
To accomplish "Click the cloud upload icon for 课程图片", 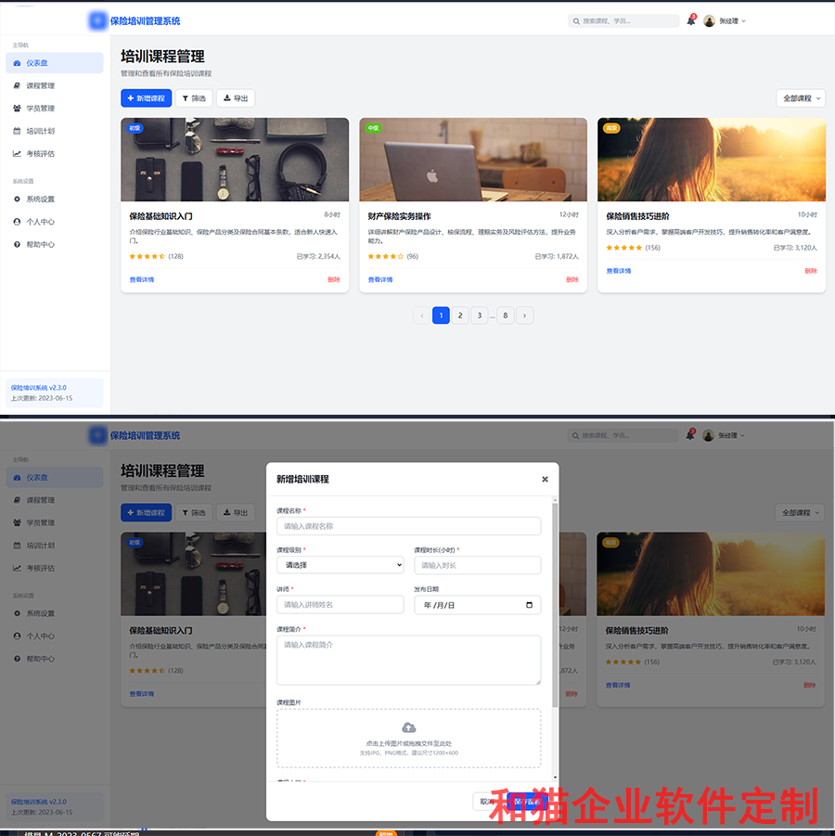I will (409, 727).
